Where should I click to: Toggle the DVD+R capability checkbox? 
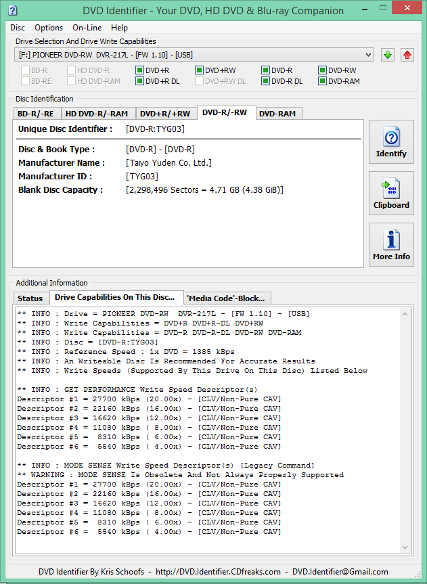139,70
